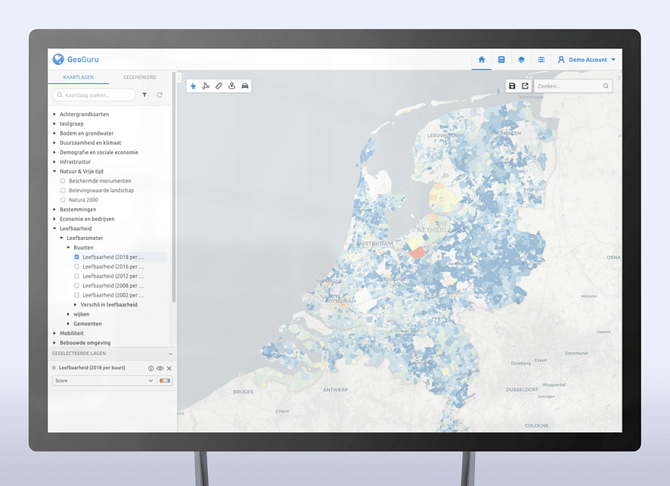Viewport: 670px width, 486px height.
Task: Open the Score attribute dropdown
Action: (x=103, y=381)
